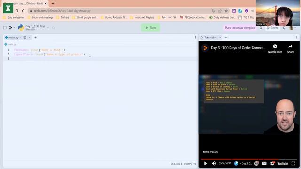The width and height of the screenshot is (301, 169).
Task: Click code line 2 with Name a type of plant
Action: (x=49, y=54)
